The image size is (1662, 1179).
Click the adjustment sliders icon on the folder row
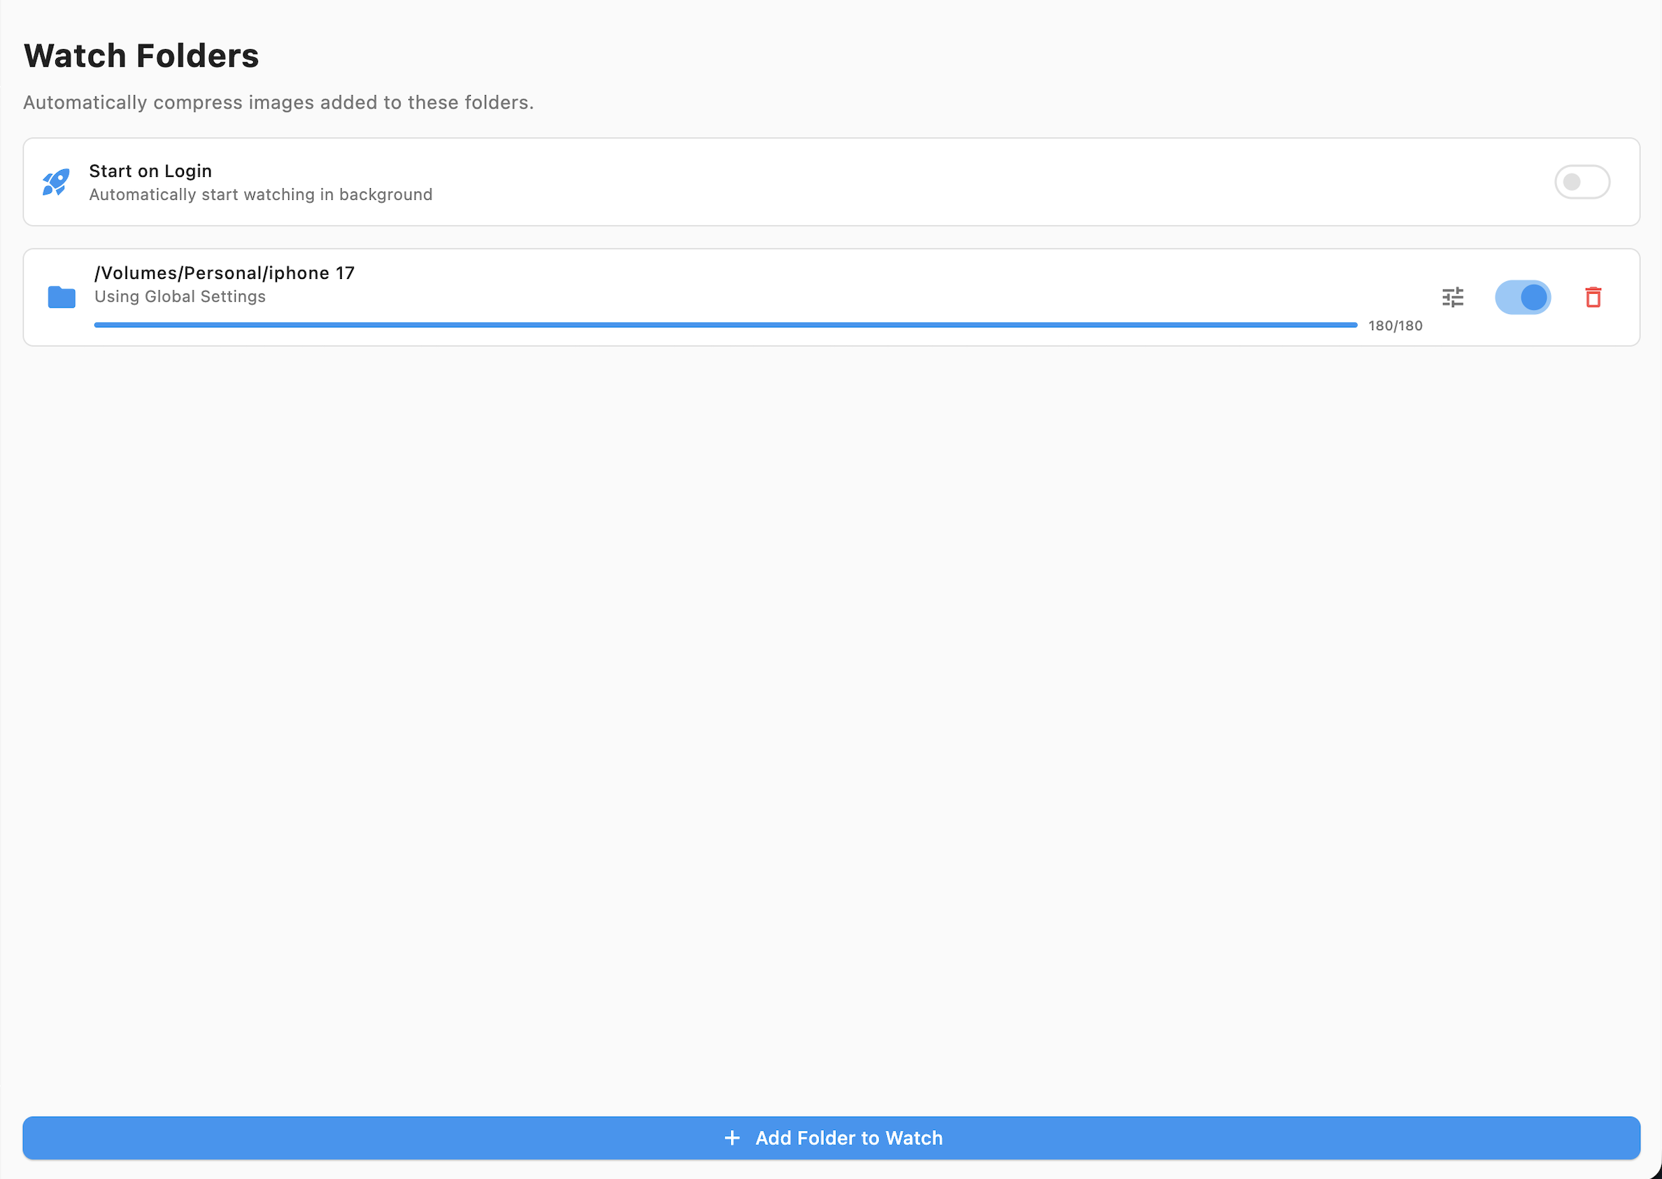click(x=1452, y=298)
